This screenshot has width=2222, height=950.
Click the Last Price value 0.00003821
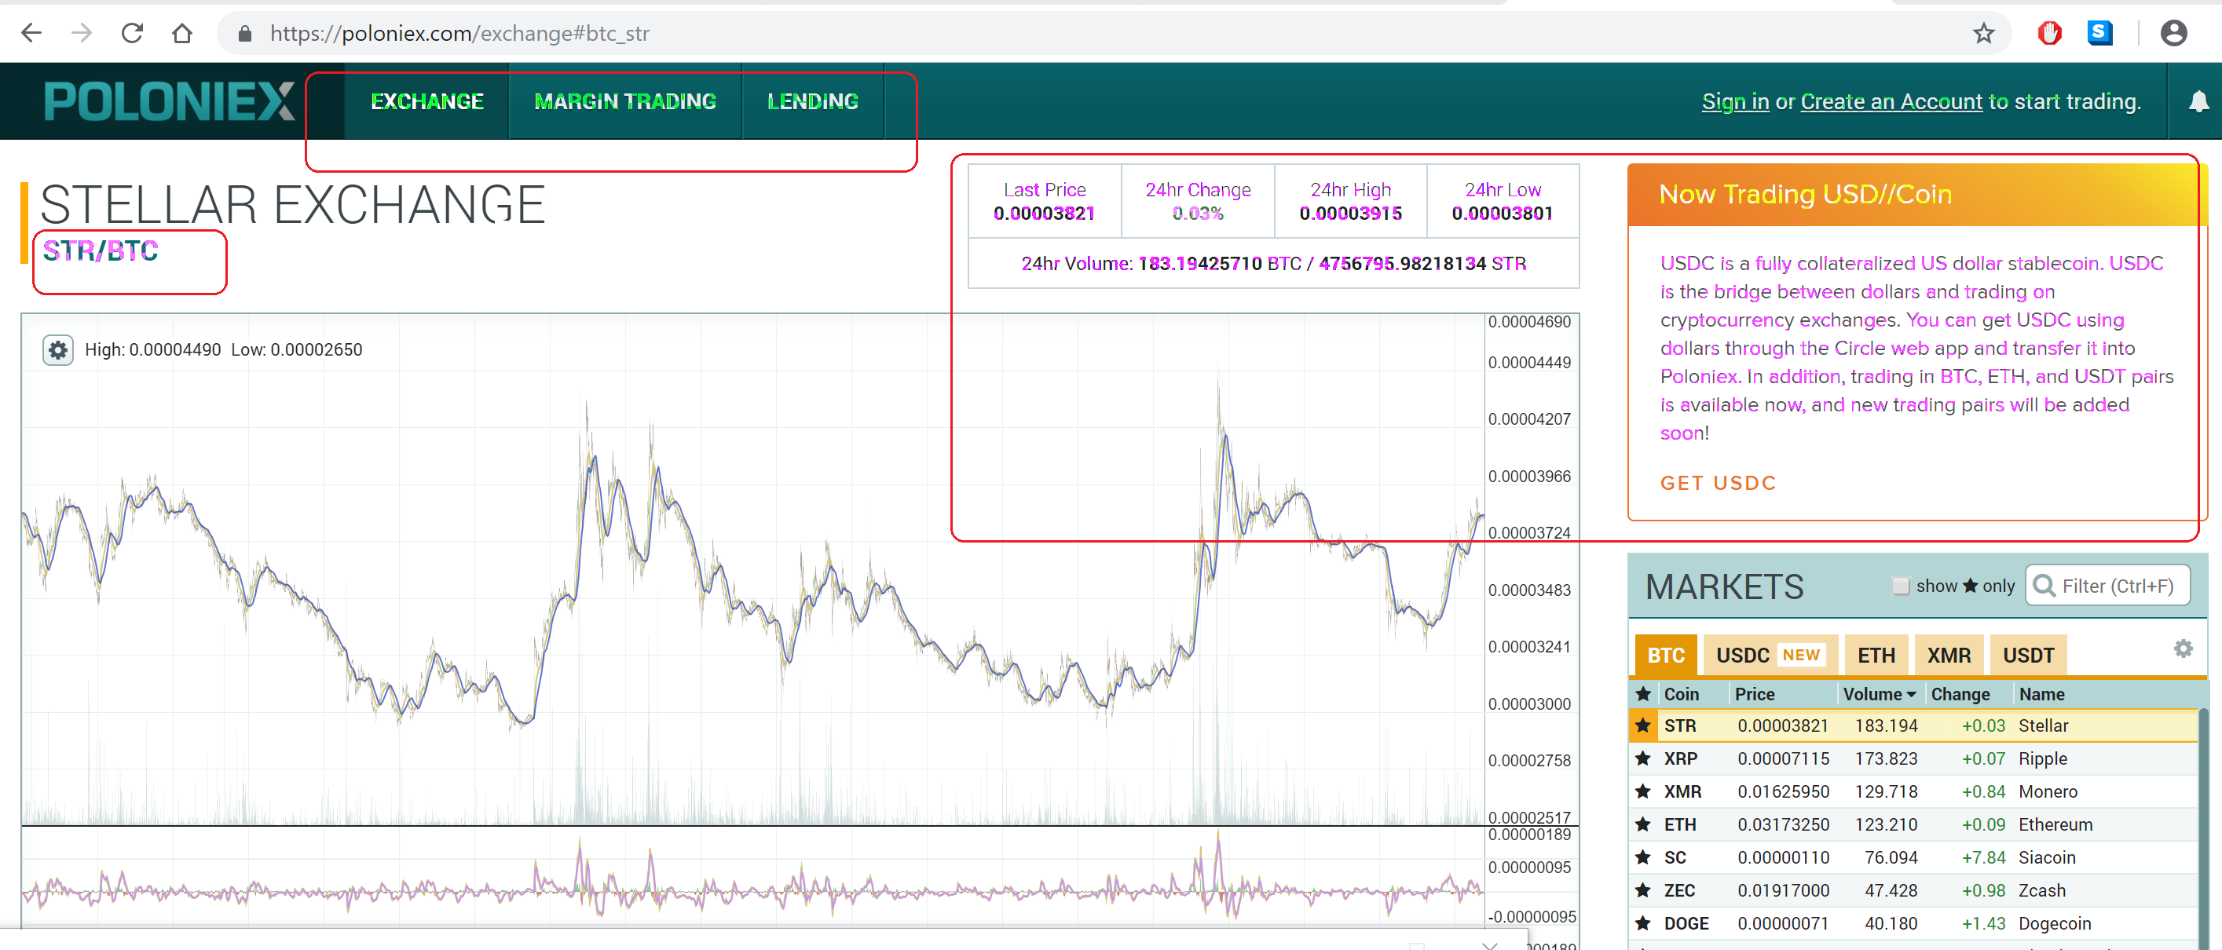click(x=1043, y=213)
